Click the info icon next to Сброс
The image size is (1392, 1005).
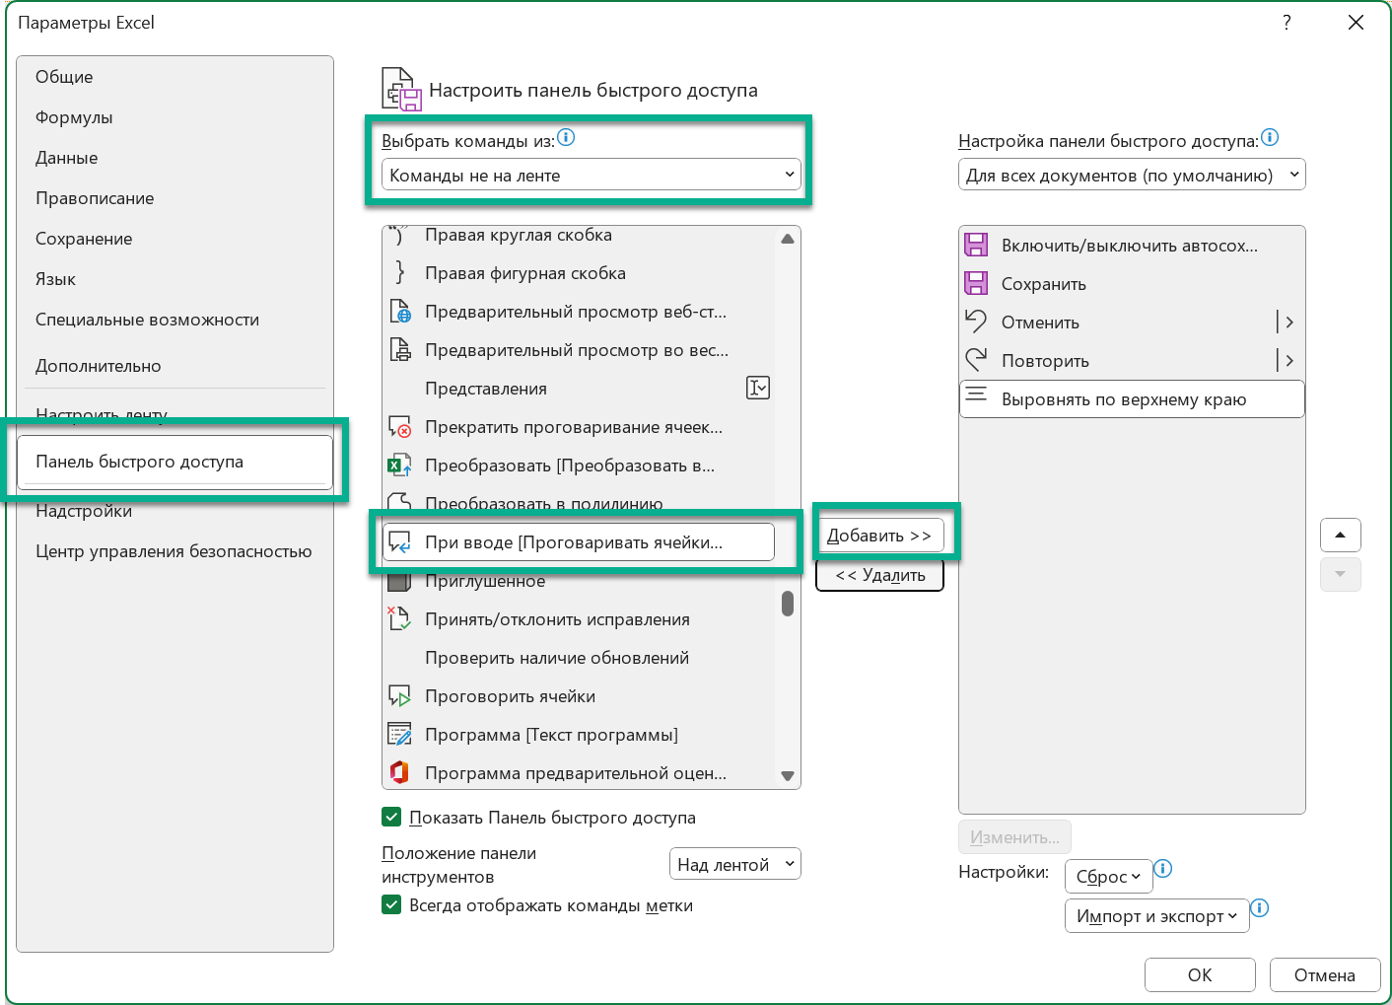pos(1162,869)
